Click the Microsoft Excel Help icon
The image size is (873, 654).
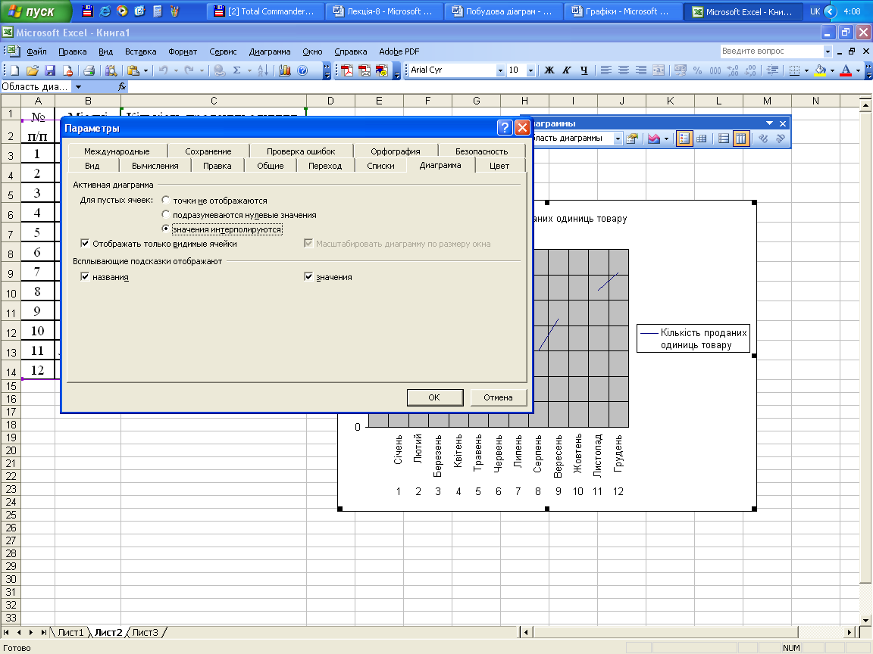(x=302, y=70)
